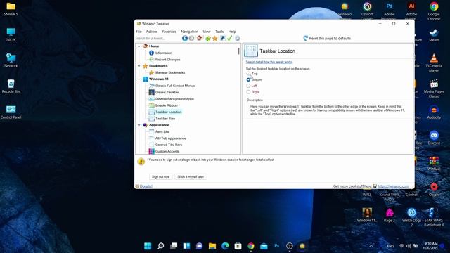Select the VLC media player desktop icon

click(434, 63)
